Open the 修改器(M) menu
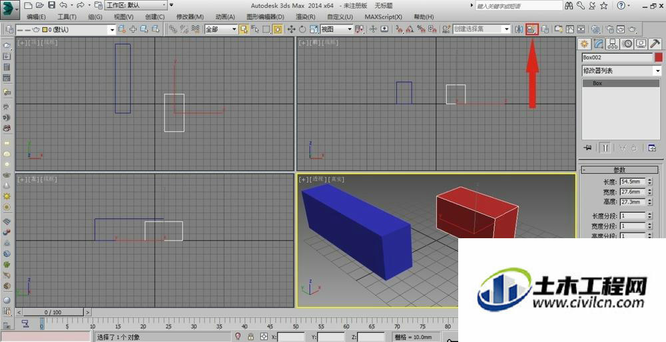666x342 pixels. pyautogui.click(x=190, y=17)
